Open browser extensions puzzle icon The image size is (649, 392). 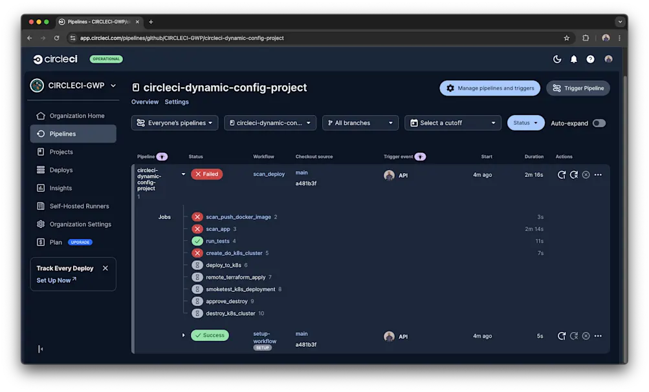[586, 38]
